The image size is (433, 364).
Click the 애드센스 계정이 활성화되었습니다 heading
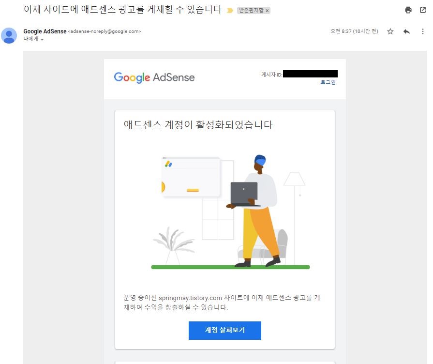click(x=198, y=125)
